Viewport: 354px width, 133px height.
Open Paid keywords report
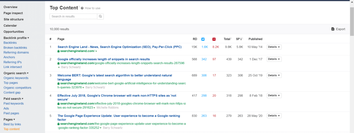13,104
